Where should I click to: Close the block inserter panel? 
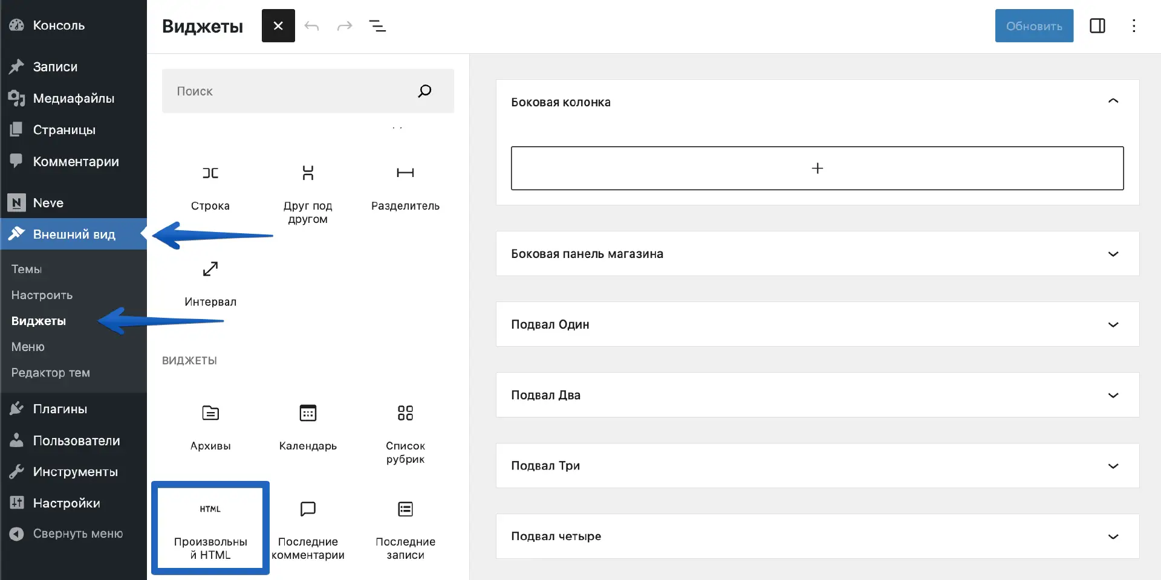tap(278, 26)
